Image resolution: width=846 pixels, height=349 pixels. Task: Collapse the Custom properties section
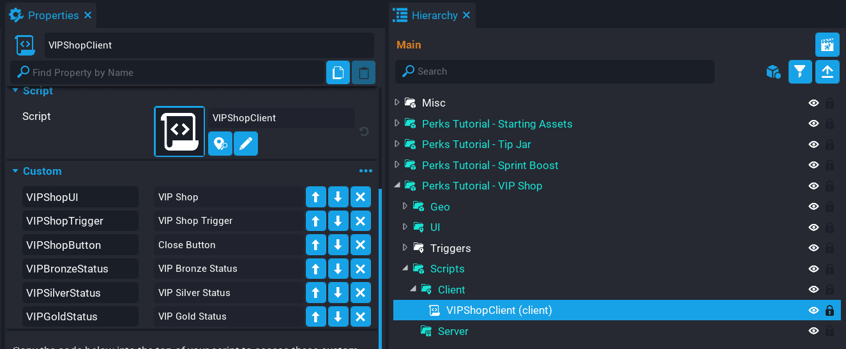coord(15,171)
